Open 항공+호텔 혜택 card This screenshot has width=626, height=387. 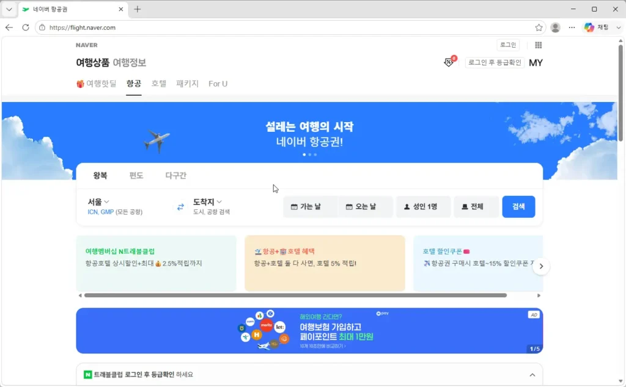tap(325, 263)
